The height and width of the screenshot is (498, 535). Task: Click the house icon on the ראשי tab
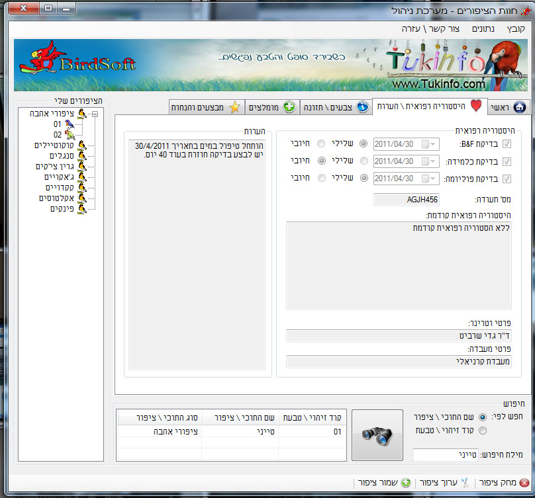[x=518, y=107]
